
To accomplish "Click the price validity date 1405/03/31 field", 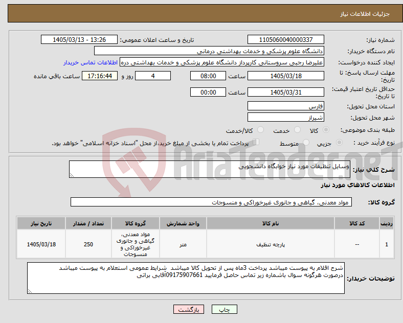I will (285, 92).
